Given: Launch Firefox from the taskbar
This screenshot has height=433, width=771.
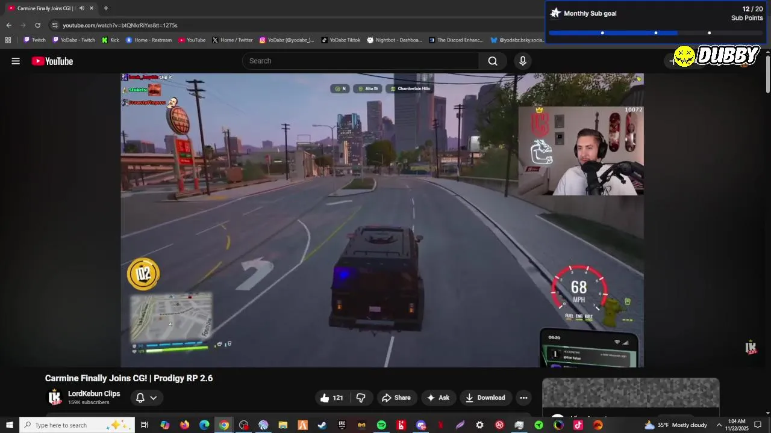Looking at the screenshot, I should (184, 425).
